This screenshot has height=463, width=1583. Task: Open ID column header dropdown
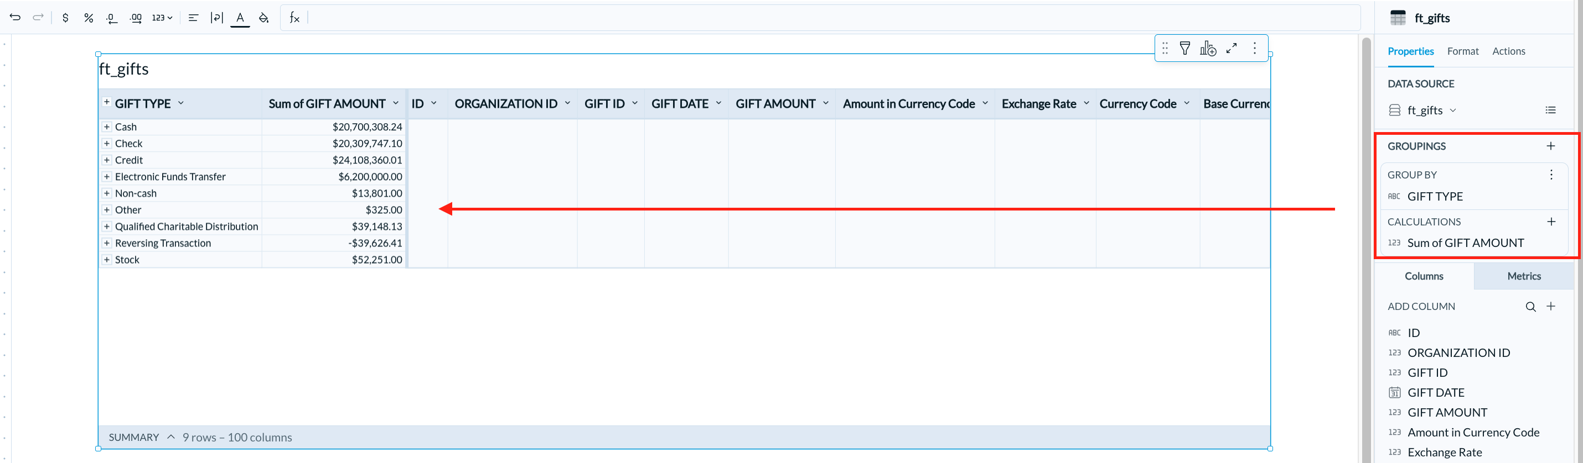(434, 103)
